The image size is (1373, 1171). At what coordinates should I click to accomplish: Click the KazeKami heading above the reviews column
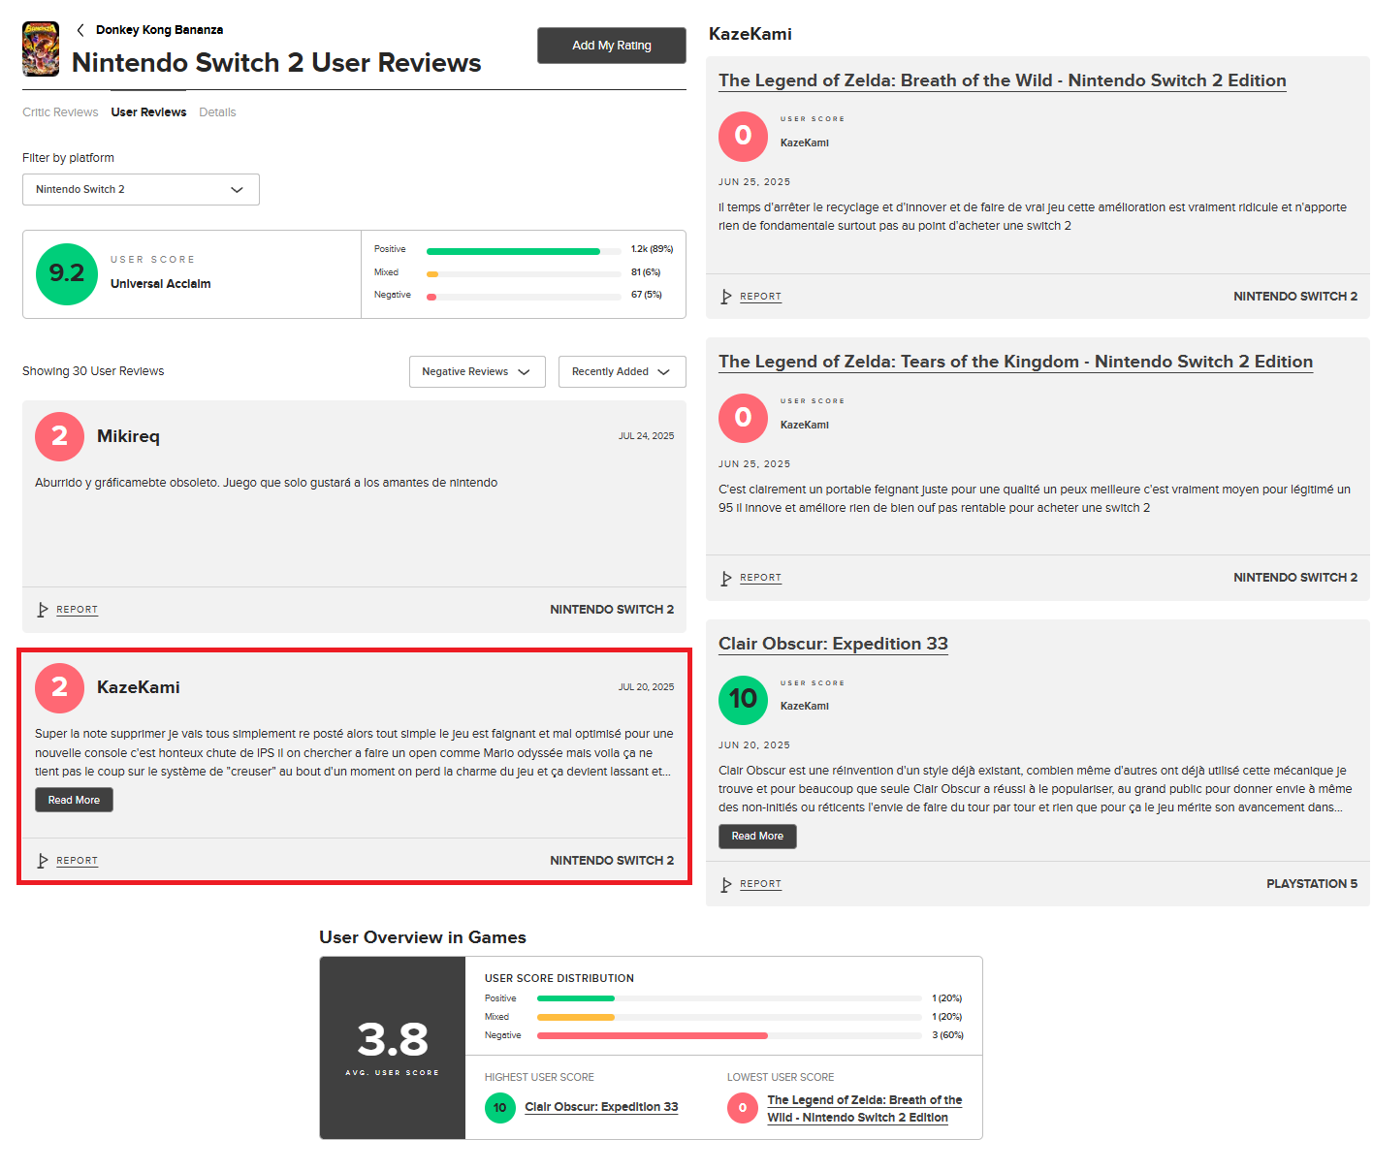click(750, 34)
